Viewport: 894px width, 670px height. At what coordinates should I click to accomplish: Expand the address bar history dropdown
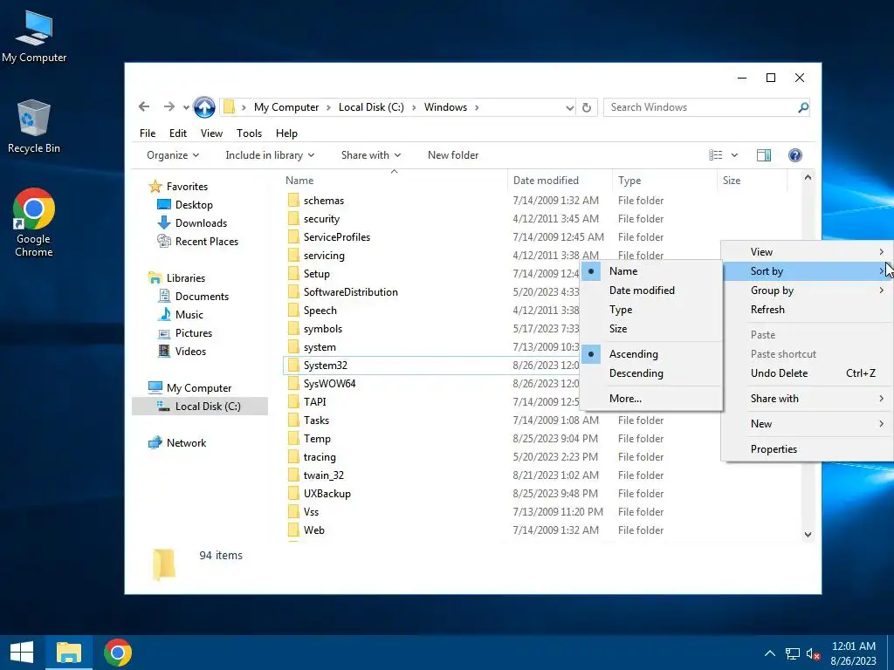coord(569,107)
